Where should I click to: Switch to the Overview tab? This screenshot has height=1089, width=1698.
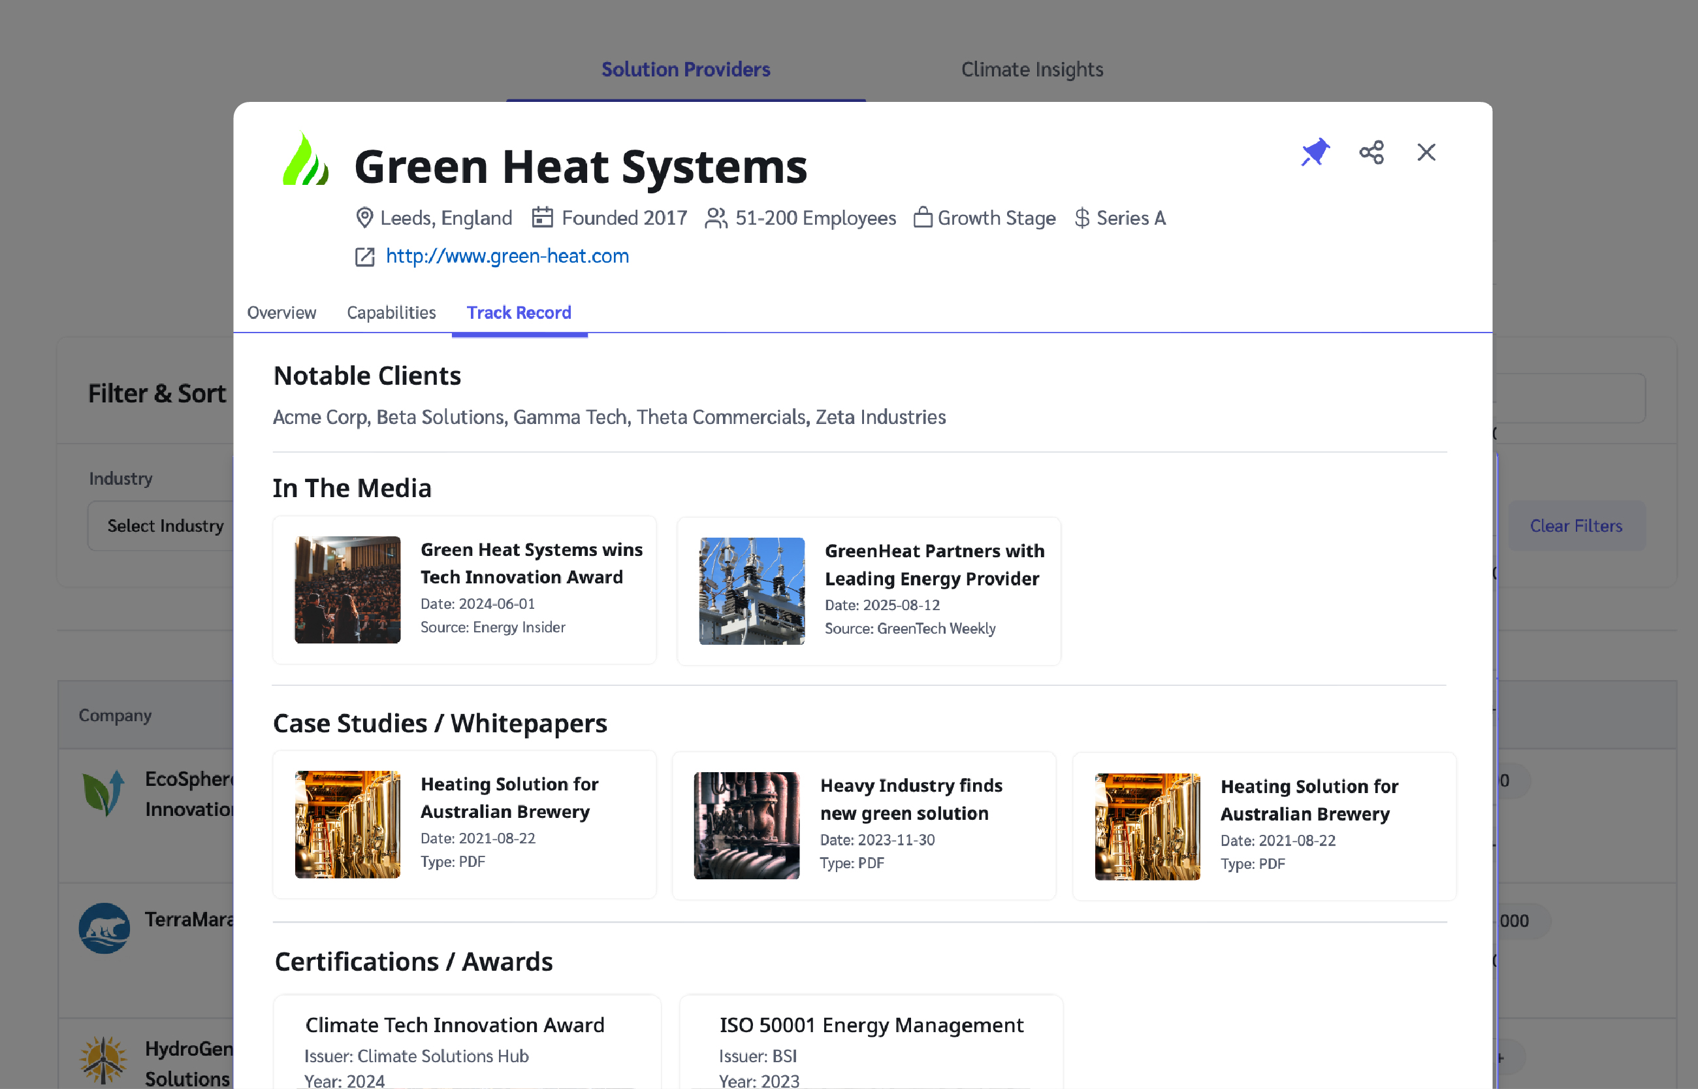[x=281, y=312]
